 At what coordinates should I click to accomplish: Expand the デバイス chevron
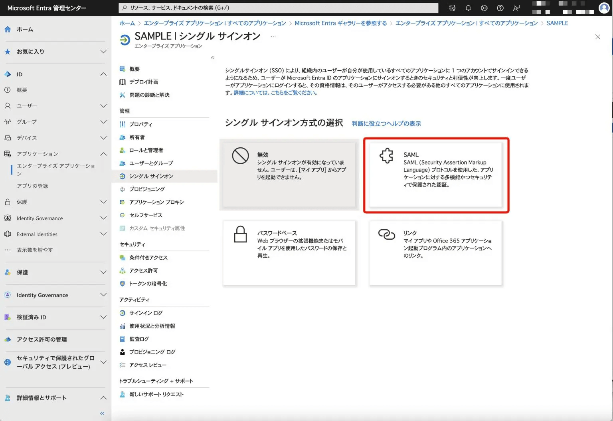click(103, 138)
